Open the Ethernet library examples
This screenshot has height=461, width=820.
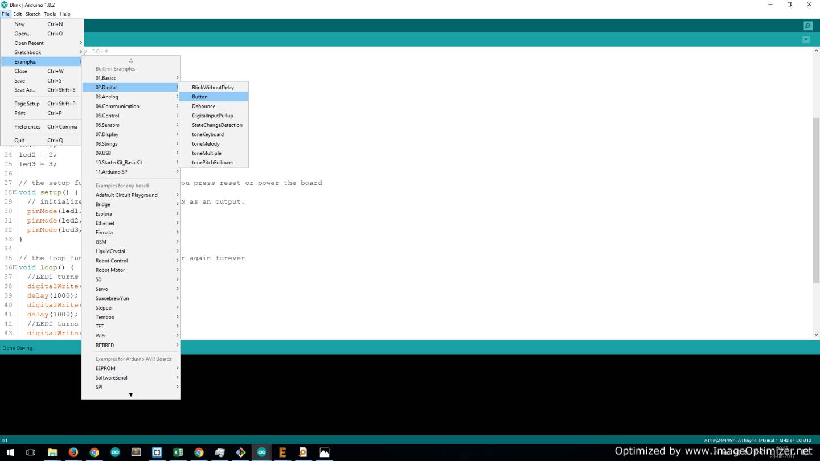[x=131, y=223]
